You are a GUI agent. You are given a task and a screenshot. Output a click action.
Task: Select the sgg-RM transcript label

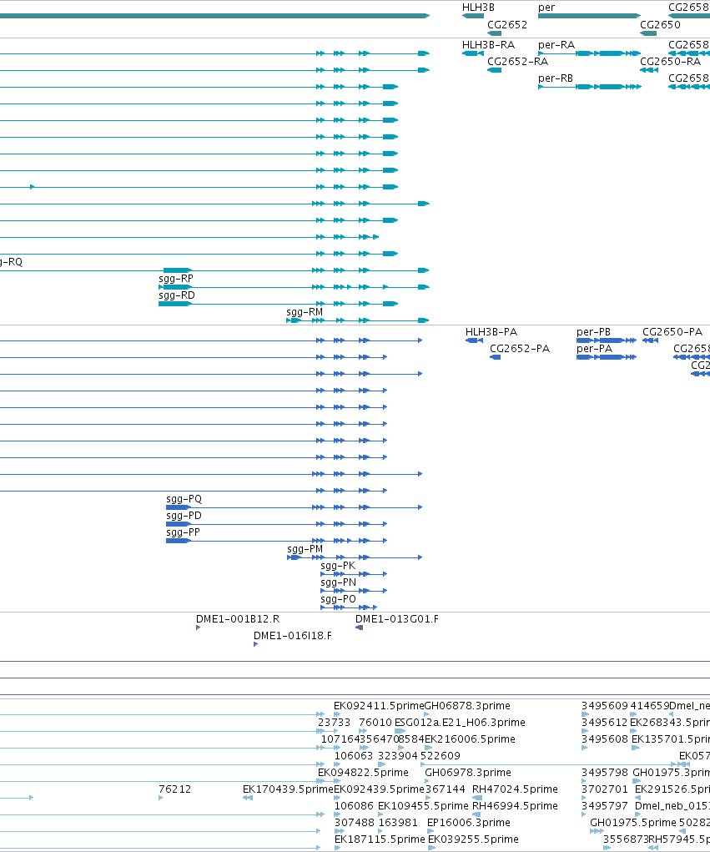click(305, 312)
